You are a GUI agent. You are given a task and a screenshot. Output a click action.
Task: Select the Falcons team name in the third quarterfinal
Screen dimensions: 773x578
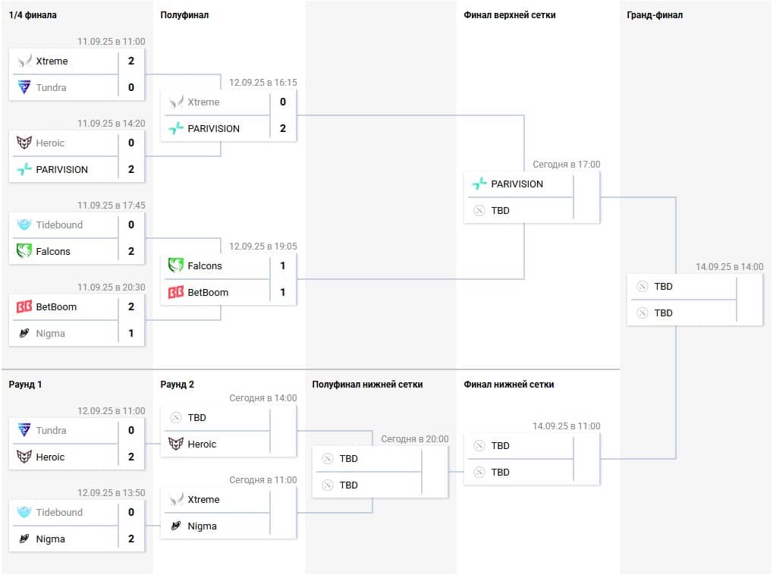53,252
